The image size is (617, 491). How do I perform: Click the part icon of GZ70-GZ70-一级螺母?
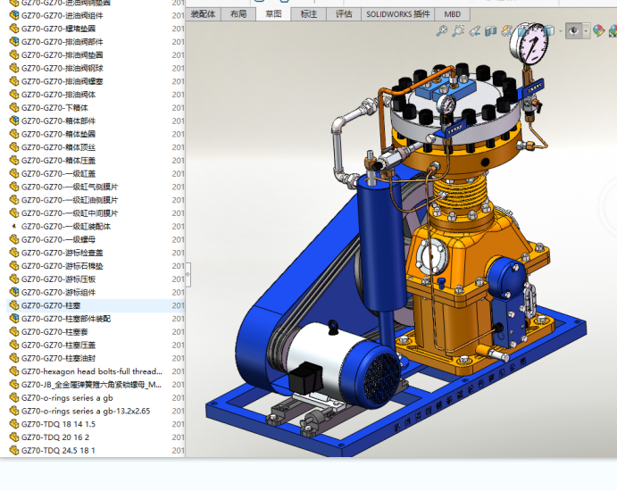point(14,239)
